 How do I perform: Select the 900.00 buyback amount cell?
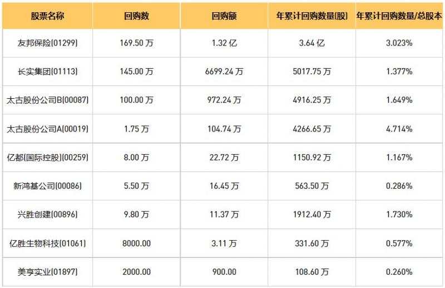point(224,272)
